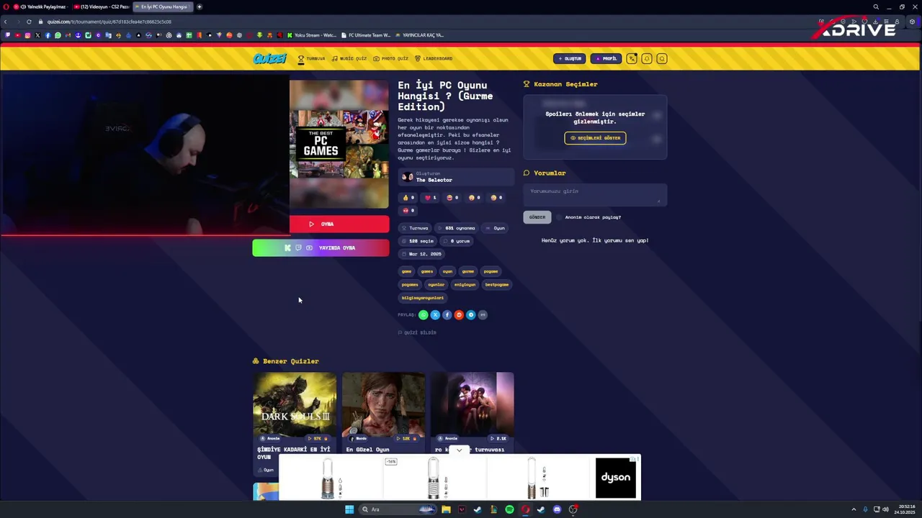
Task: React with the thumbs up emoji
Action: click(x=408, y=198)
